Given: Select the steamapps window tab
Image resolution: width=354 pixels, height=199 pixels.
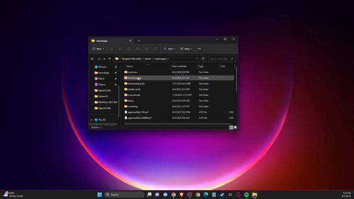Looking at the screenshot, I should 111,41.
